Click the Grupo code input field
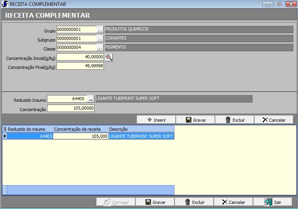This screenshot has height=209, width=298. (76, 30)
